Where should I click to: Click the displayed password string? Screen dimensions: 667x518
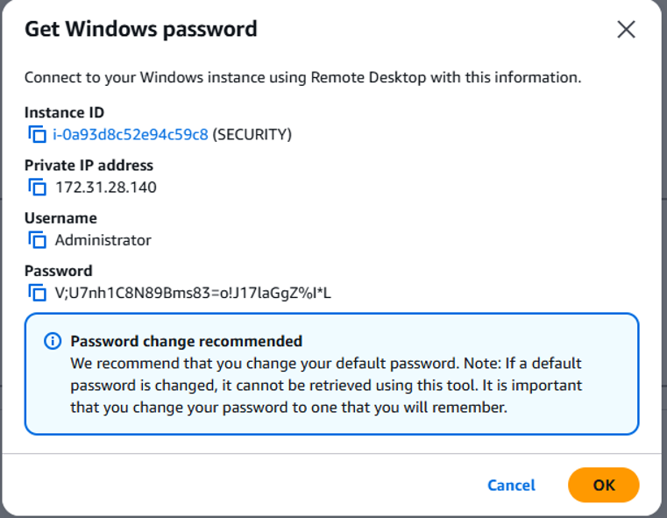193,293
